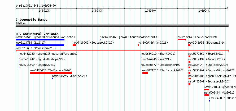The width and height of the screenshot is (236, 111).
Task: Click the nsv4156183 variant text
Action: pyautogui.click(x=212, y=76)
